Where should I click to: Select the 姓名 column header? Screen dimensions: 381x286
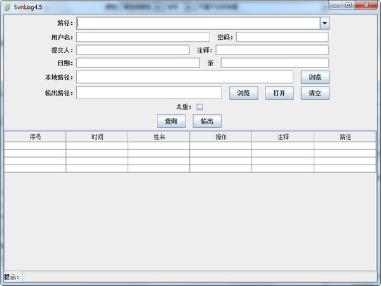[159, 137]
